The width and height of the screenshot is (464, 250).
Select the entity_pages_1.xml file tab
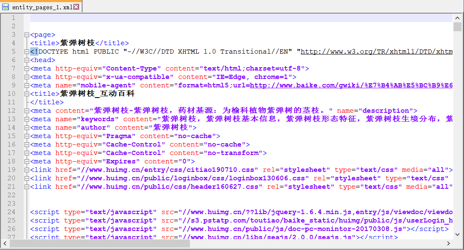pos(41,7)
